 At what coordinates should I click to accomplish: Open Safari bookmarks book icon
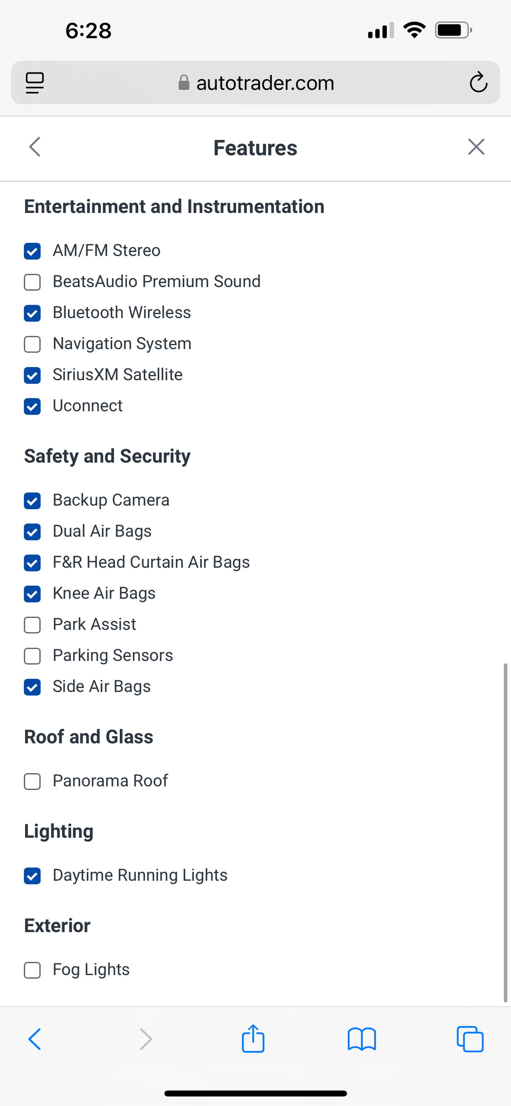(x=362, y=1039)
